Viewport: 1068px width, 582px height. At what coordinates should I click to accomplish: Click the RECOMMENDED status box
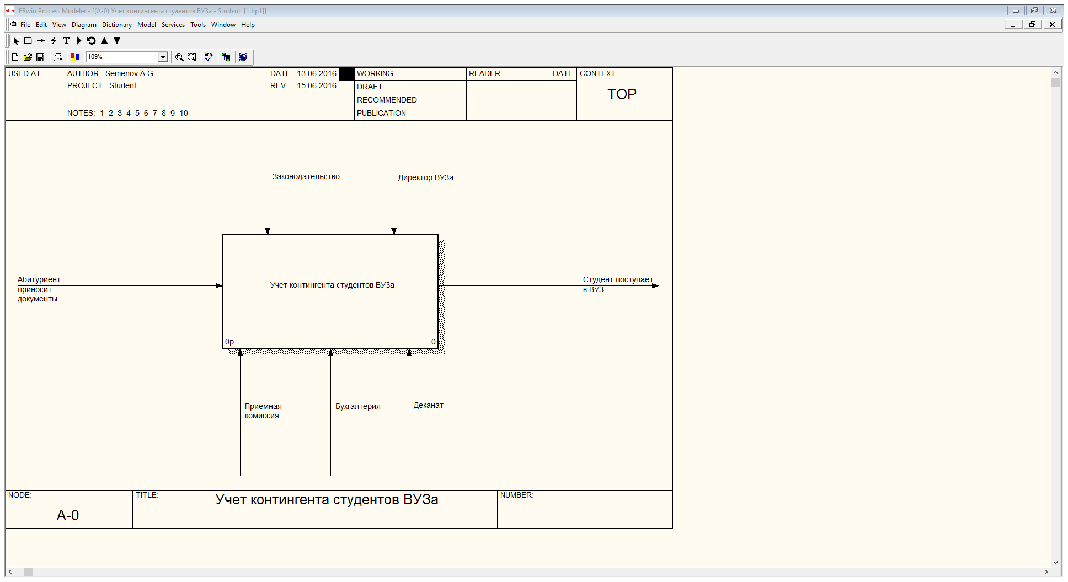tap(346, 100)
